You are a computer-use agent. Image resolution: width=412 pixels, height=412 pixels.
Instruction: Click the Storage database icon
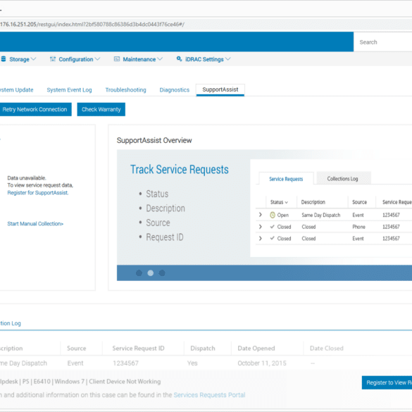pyautogui.click(x=3, y=59)
